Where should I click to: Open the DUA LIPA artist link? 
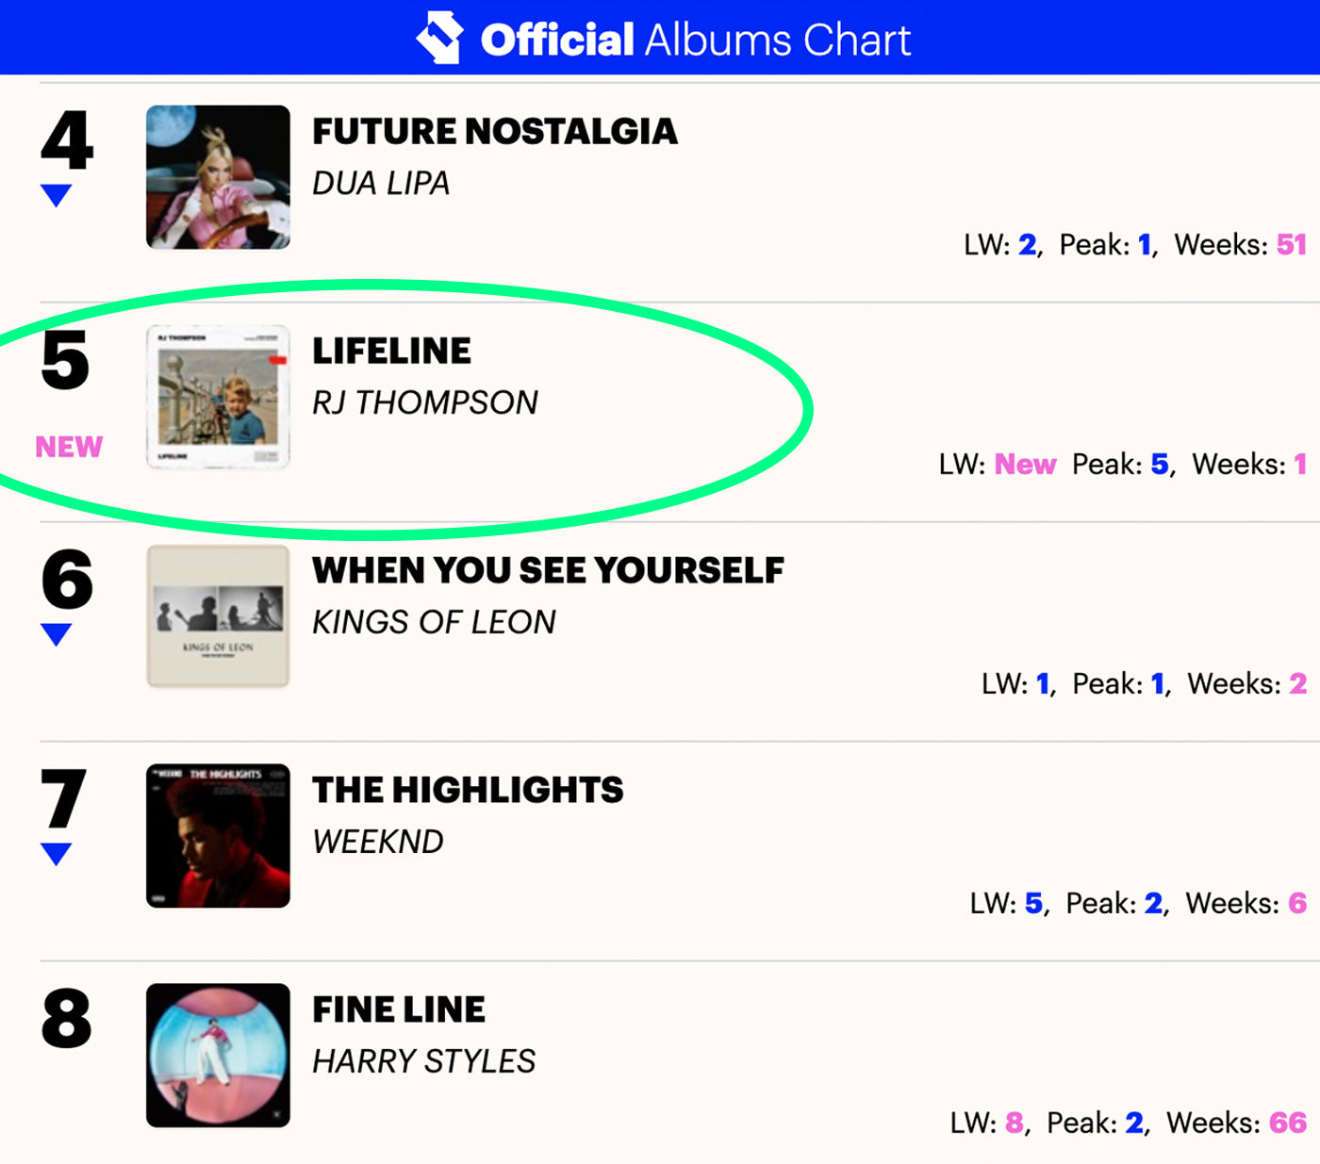(x=381, y=184)
